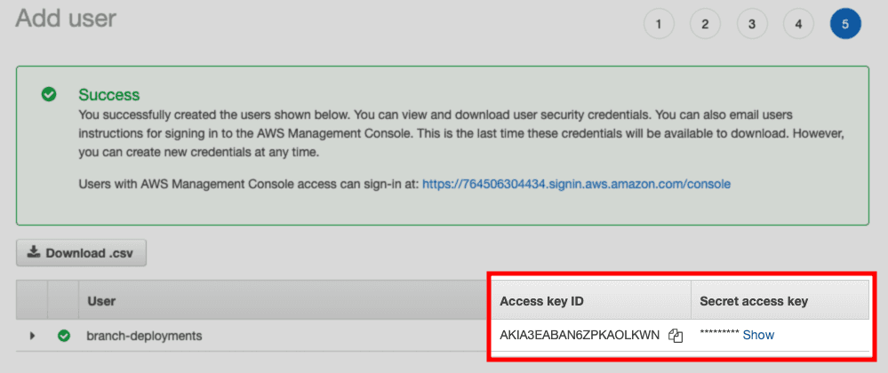Click the green Success title text
Image resolution: width=888 pixels, height=373 pixels.
pyautogui.click(x=108, y=94)
